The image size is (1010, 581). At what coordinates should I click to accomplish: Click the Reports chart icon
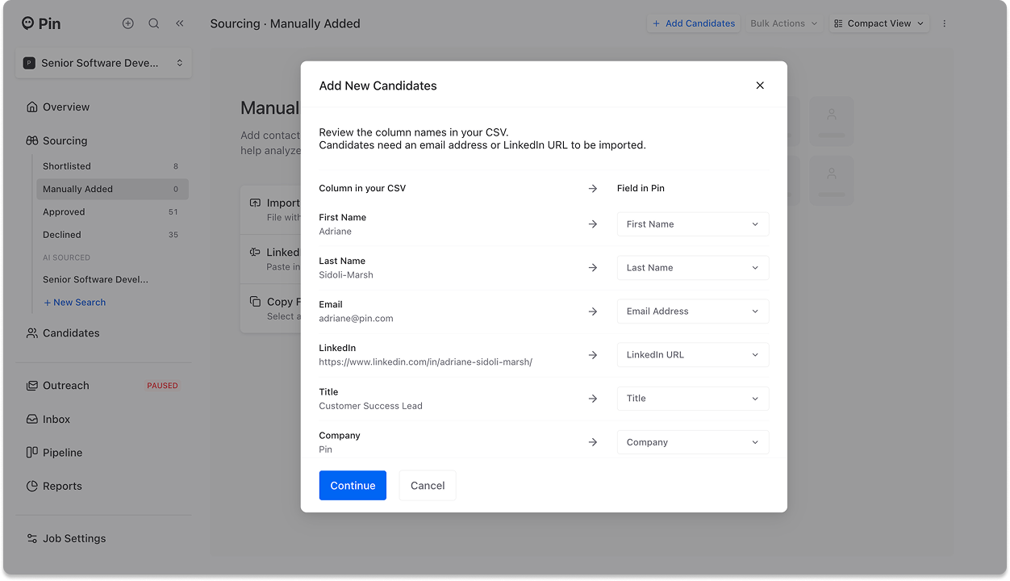pos(32,487)
